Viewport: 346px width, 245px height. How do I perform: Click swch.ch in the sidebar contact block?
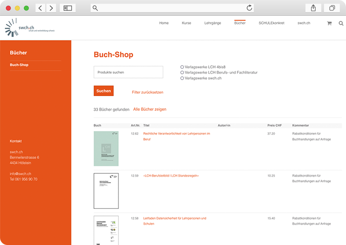coord(16,152)
